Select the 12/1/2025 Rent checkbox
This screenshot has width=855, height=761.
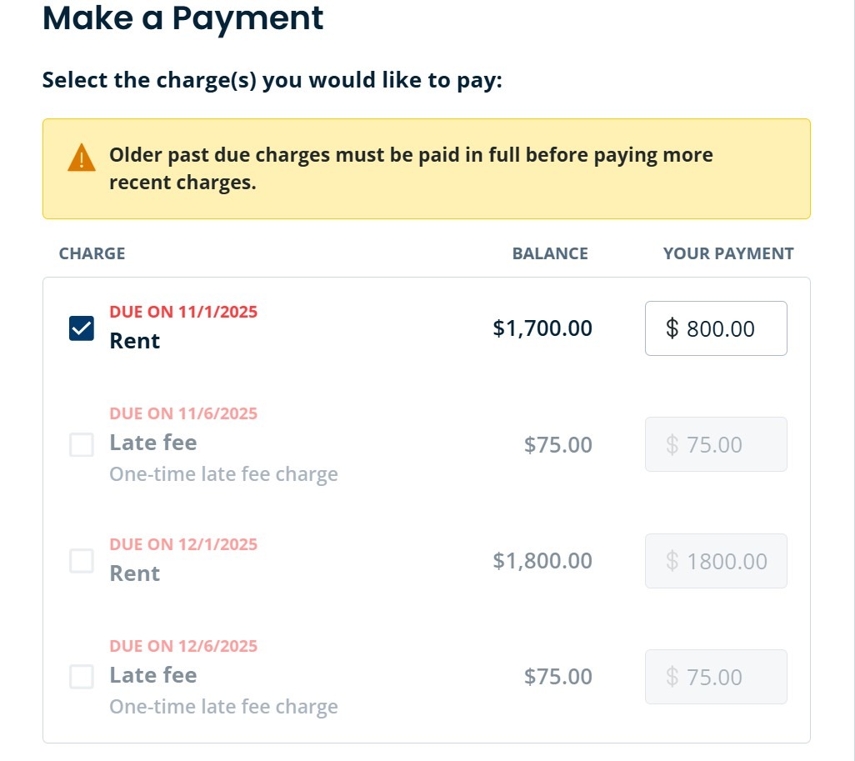pyautogui.click(x=82, y=561)
